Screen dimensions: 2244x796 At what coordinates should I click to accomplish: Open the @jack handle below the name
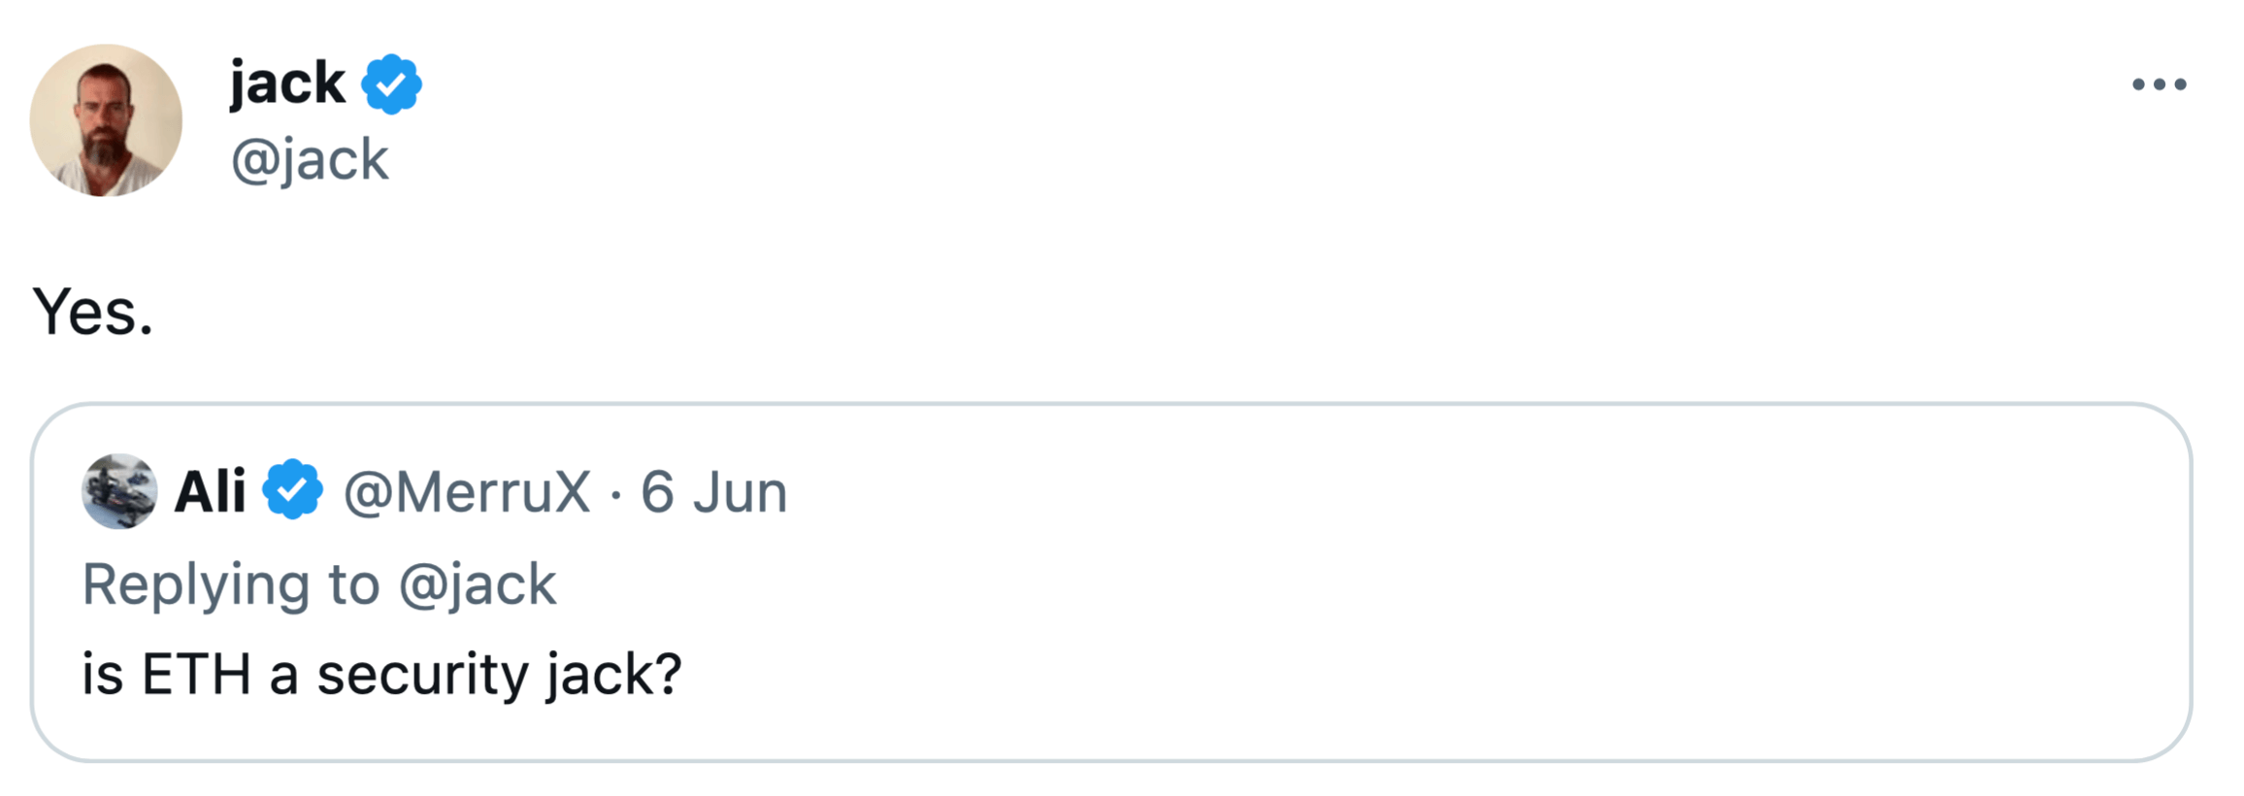pyautogui.click(x=310, y=159)
